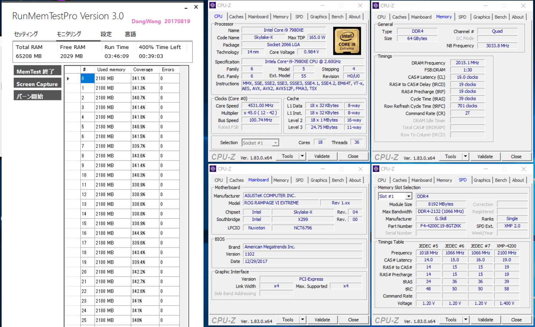Click the processor name Intel Core i9 7980XE
Image resolution: width=535 pixels, height=327 pixels.
point(284,30)
